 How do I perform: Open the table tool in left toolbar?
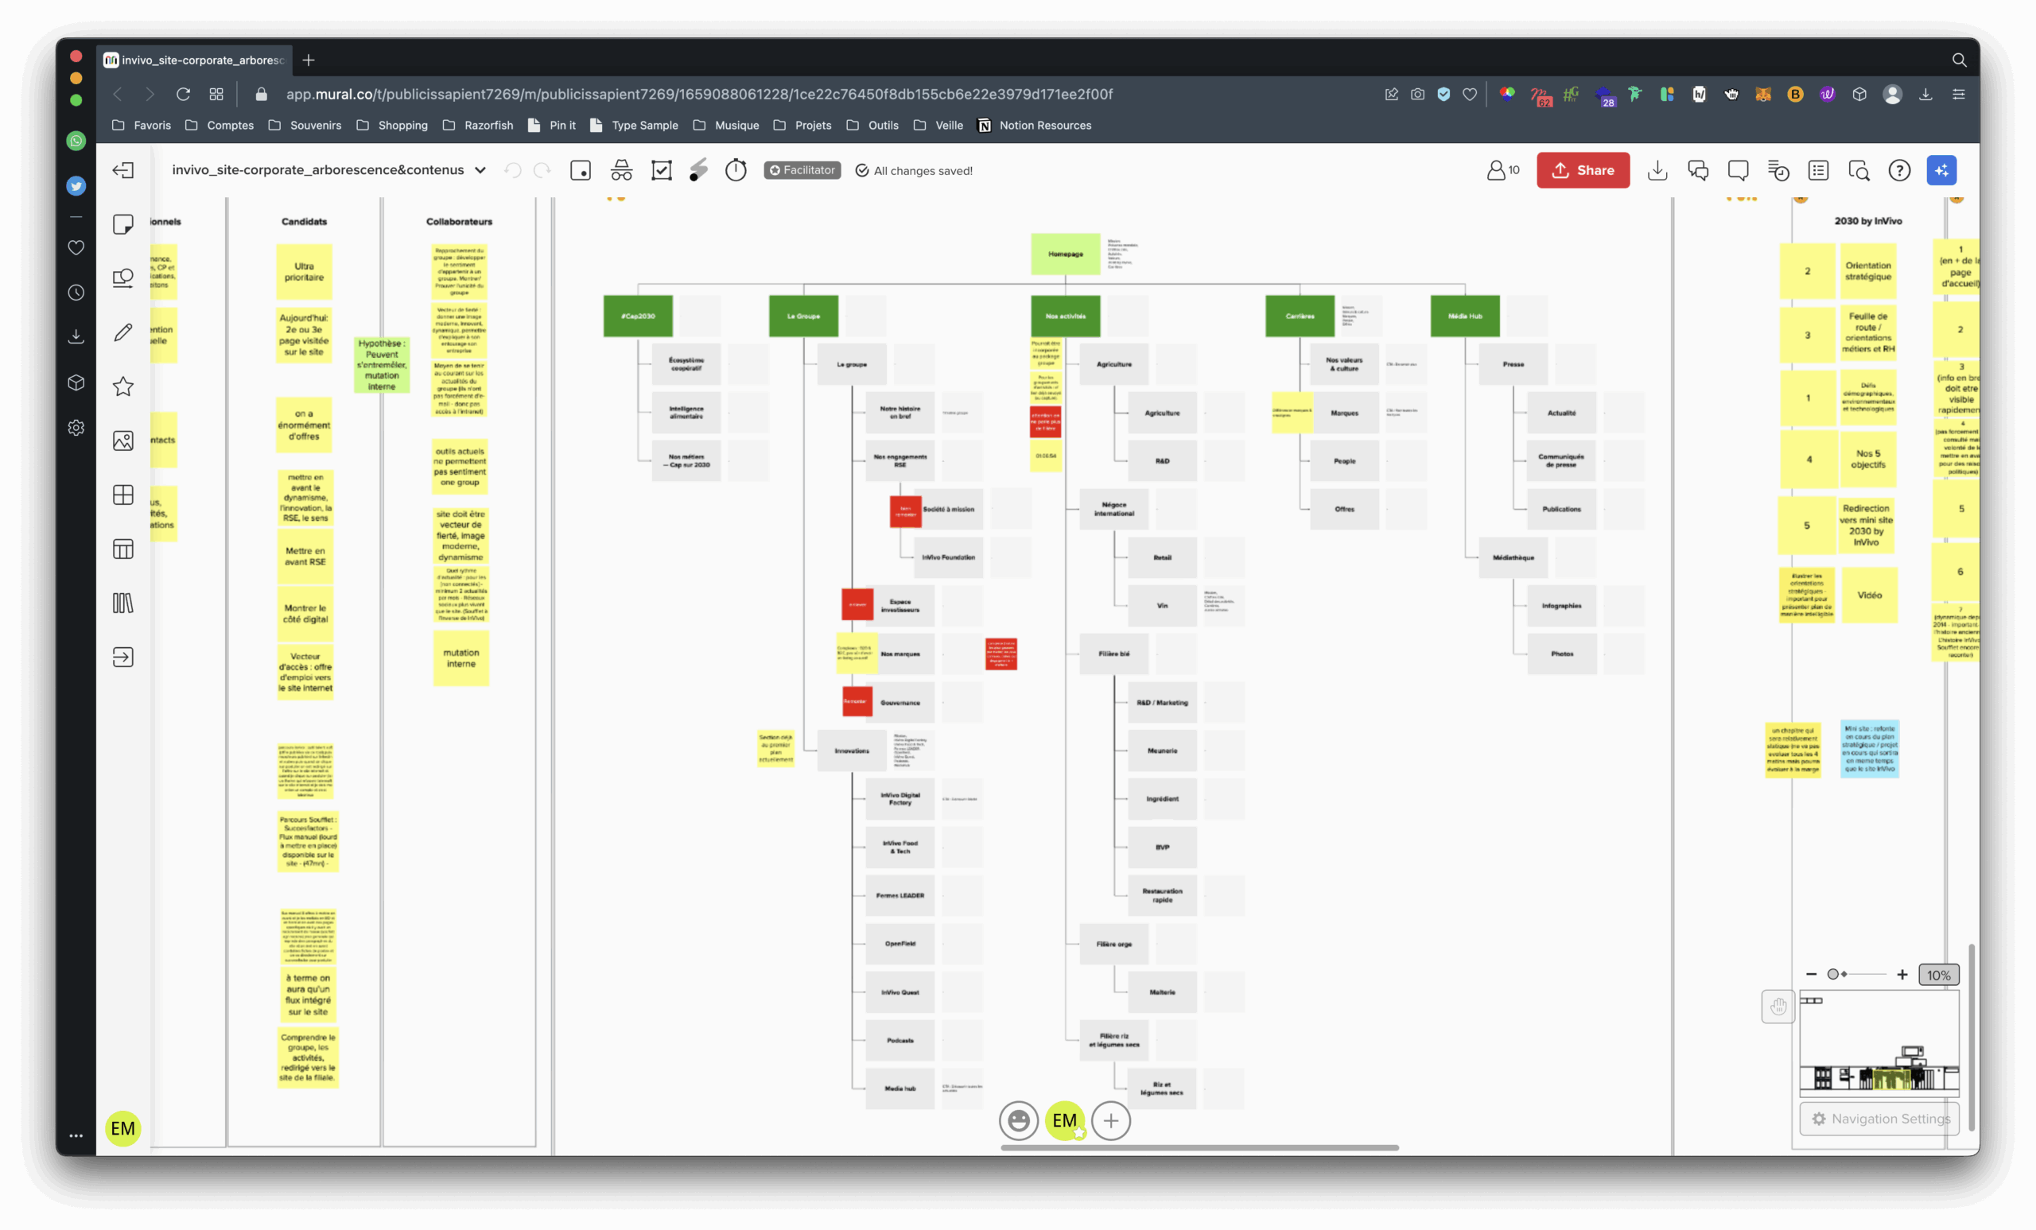(x=123, y=549)
